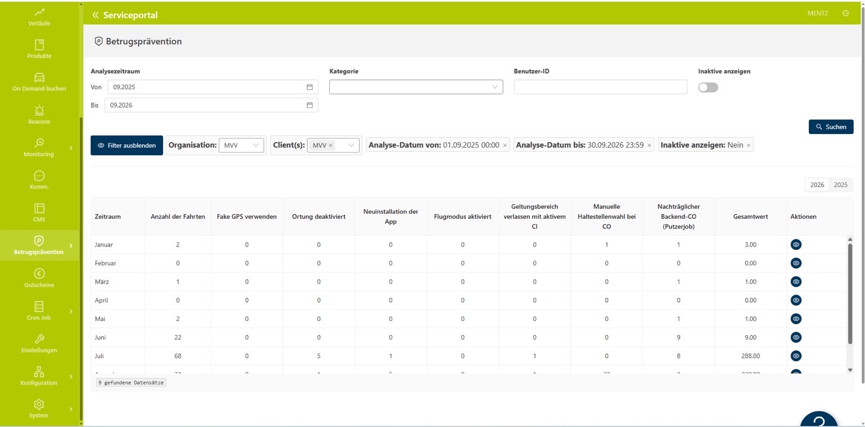Click the Von date input 09.2025
Image resolution: width=865 pixels, height=427 pixels.
click(212, 87)
